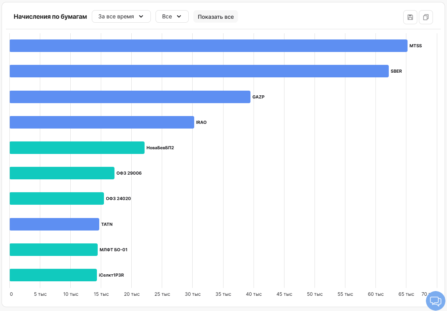Image resolution: width=447 pixels, height=311 pixels.
Task: Open the support chat bubble
Action: point(435,301)
